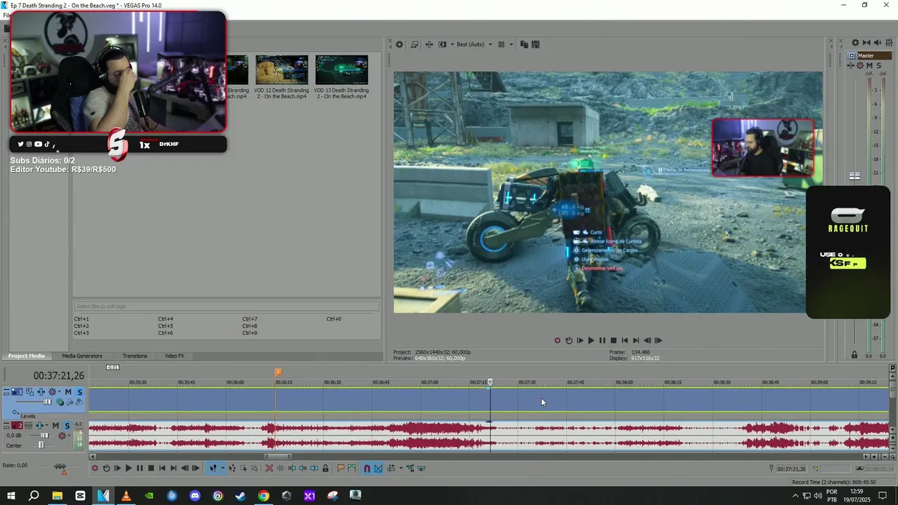This screenshot has width=898, height=505.
Task: Toggle loop playback in preview transport
Action: tap(569, 340)
